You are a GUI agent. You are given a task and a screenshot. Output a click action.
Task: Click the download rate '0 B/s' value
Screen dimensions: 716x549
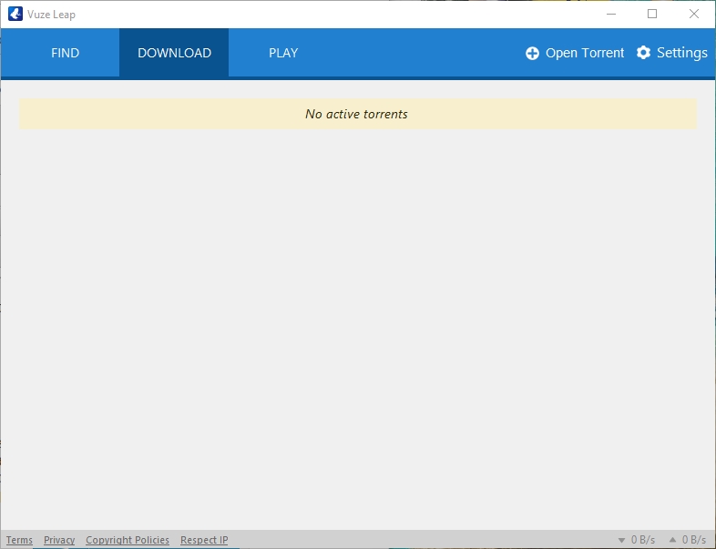pos(643,540)
